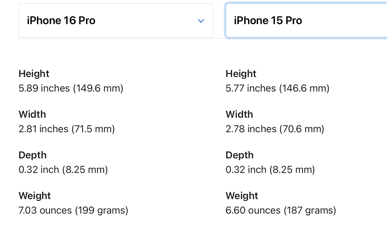This screenshot has width=387, height=236.
Task: Open the iPhone 15 Pro model dropdown
Action: 306,21
